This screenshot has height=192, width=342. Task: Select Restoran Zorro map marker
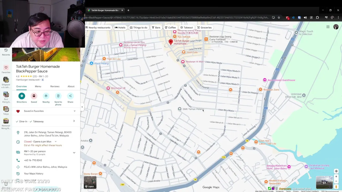(261, 90)
